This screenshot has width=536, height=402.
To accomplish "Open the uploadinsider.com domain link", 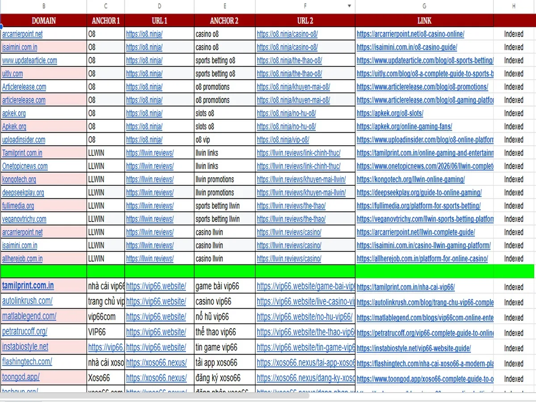I will pyautogui.click(x=24, y=140).
